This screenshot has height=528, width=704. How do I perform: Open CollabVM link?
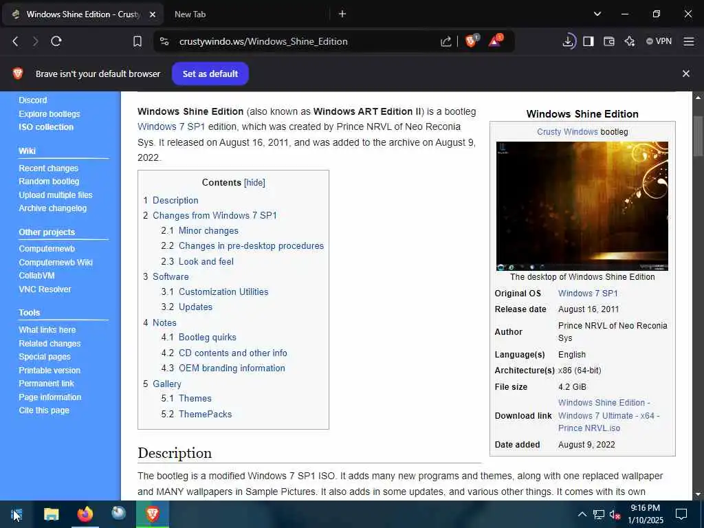[x=36, y=276]
